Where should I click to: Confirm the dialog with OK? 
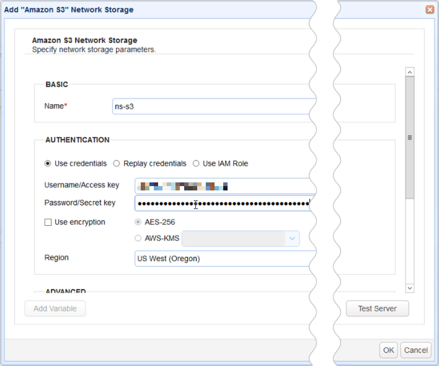(x=388, y=350)
